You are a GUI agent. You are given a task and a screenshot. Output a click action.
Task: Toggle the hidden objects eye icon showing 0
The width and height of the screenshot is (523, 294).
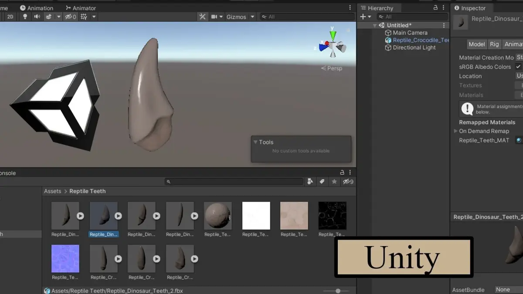click(x=71, y=17)
